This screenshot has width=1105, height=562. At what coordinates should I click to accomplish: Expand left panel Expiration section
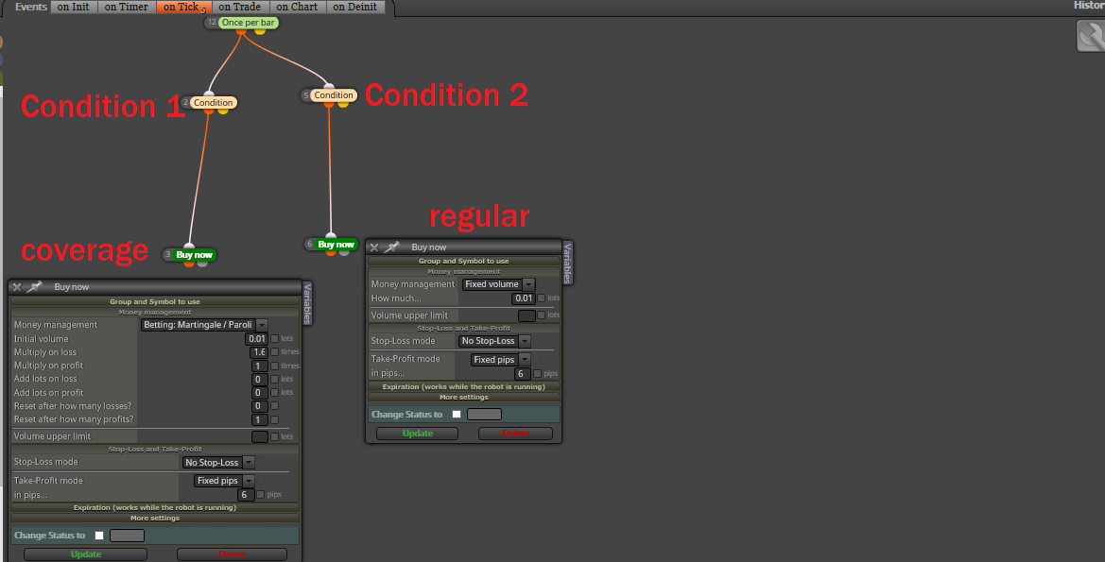coord(155,508)
